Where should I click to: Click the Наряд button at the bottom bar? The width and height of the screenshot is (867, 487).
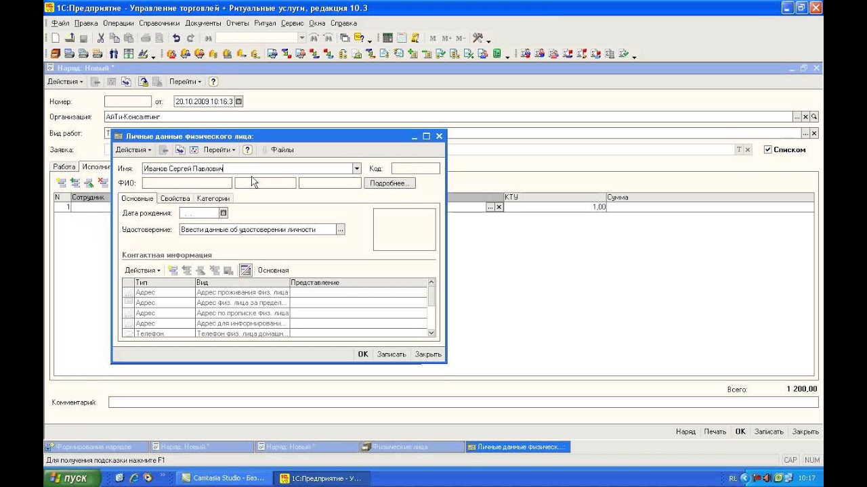click(685, 432)
